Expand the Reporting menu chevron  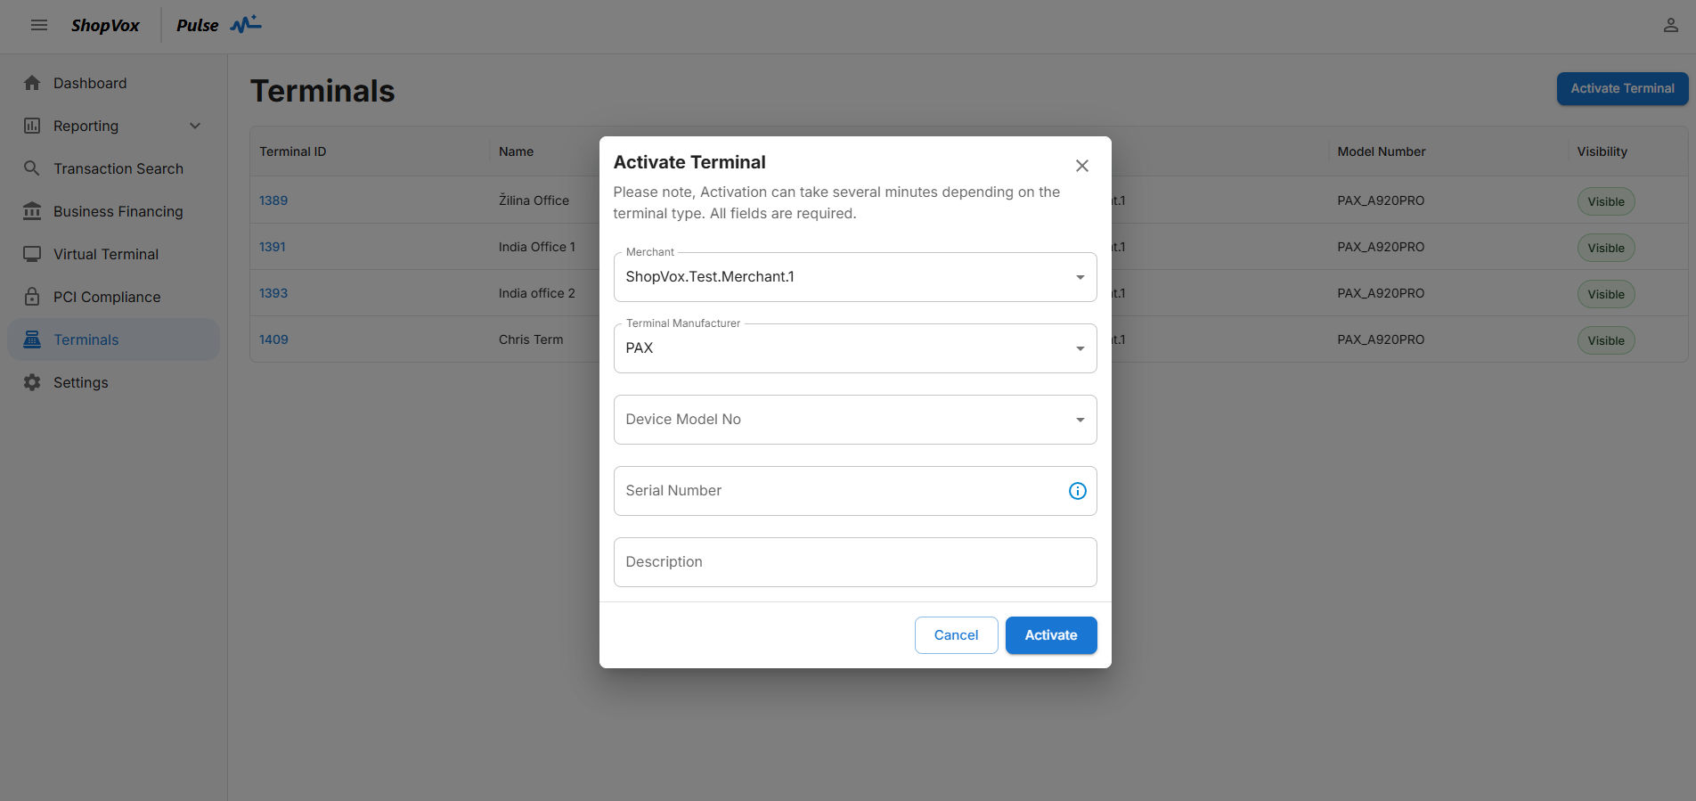(x=195, y=126)
